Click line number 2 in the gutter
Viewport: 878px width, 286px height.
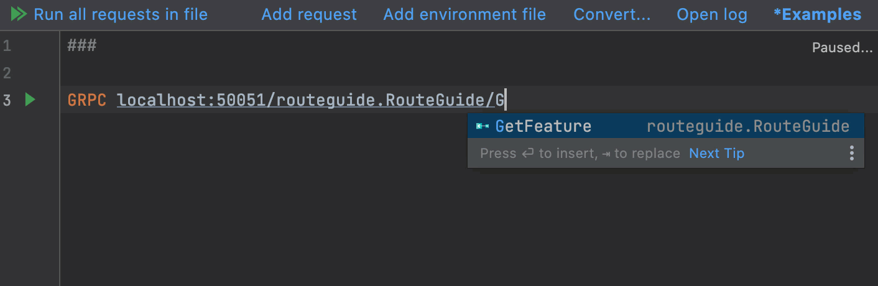(x=7, y=73)
